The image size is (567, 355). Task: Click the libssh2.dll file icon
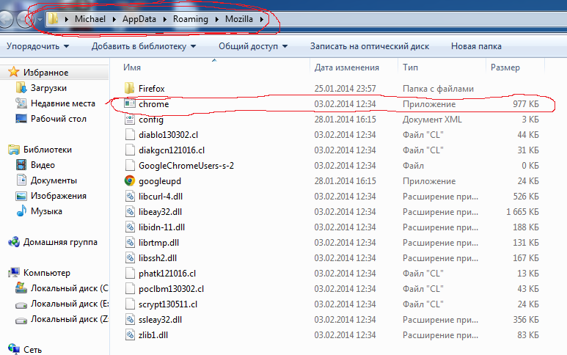(130, 258)
